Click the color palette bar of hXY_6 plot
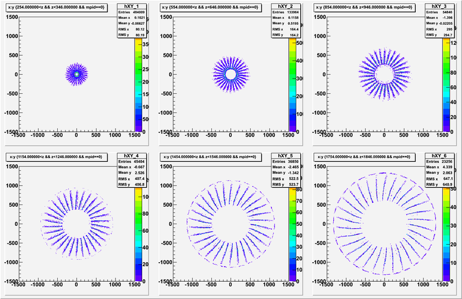Screen dimensions: 462x299 click(x=446, y=234)
